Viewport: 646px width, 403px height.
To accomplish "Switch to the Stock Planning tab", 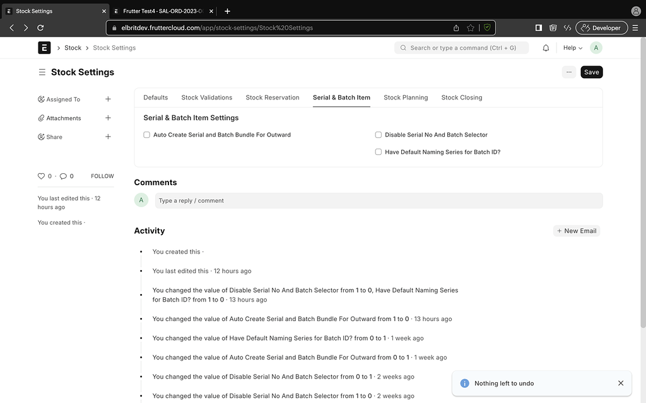I will point(405,97).
